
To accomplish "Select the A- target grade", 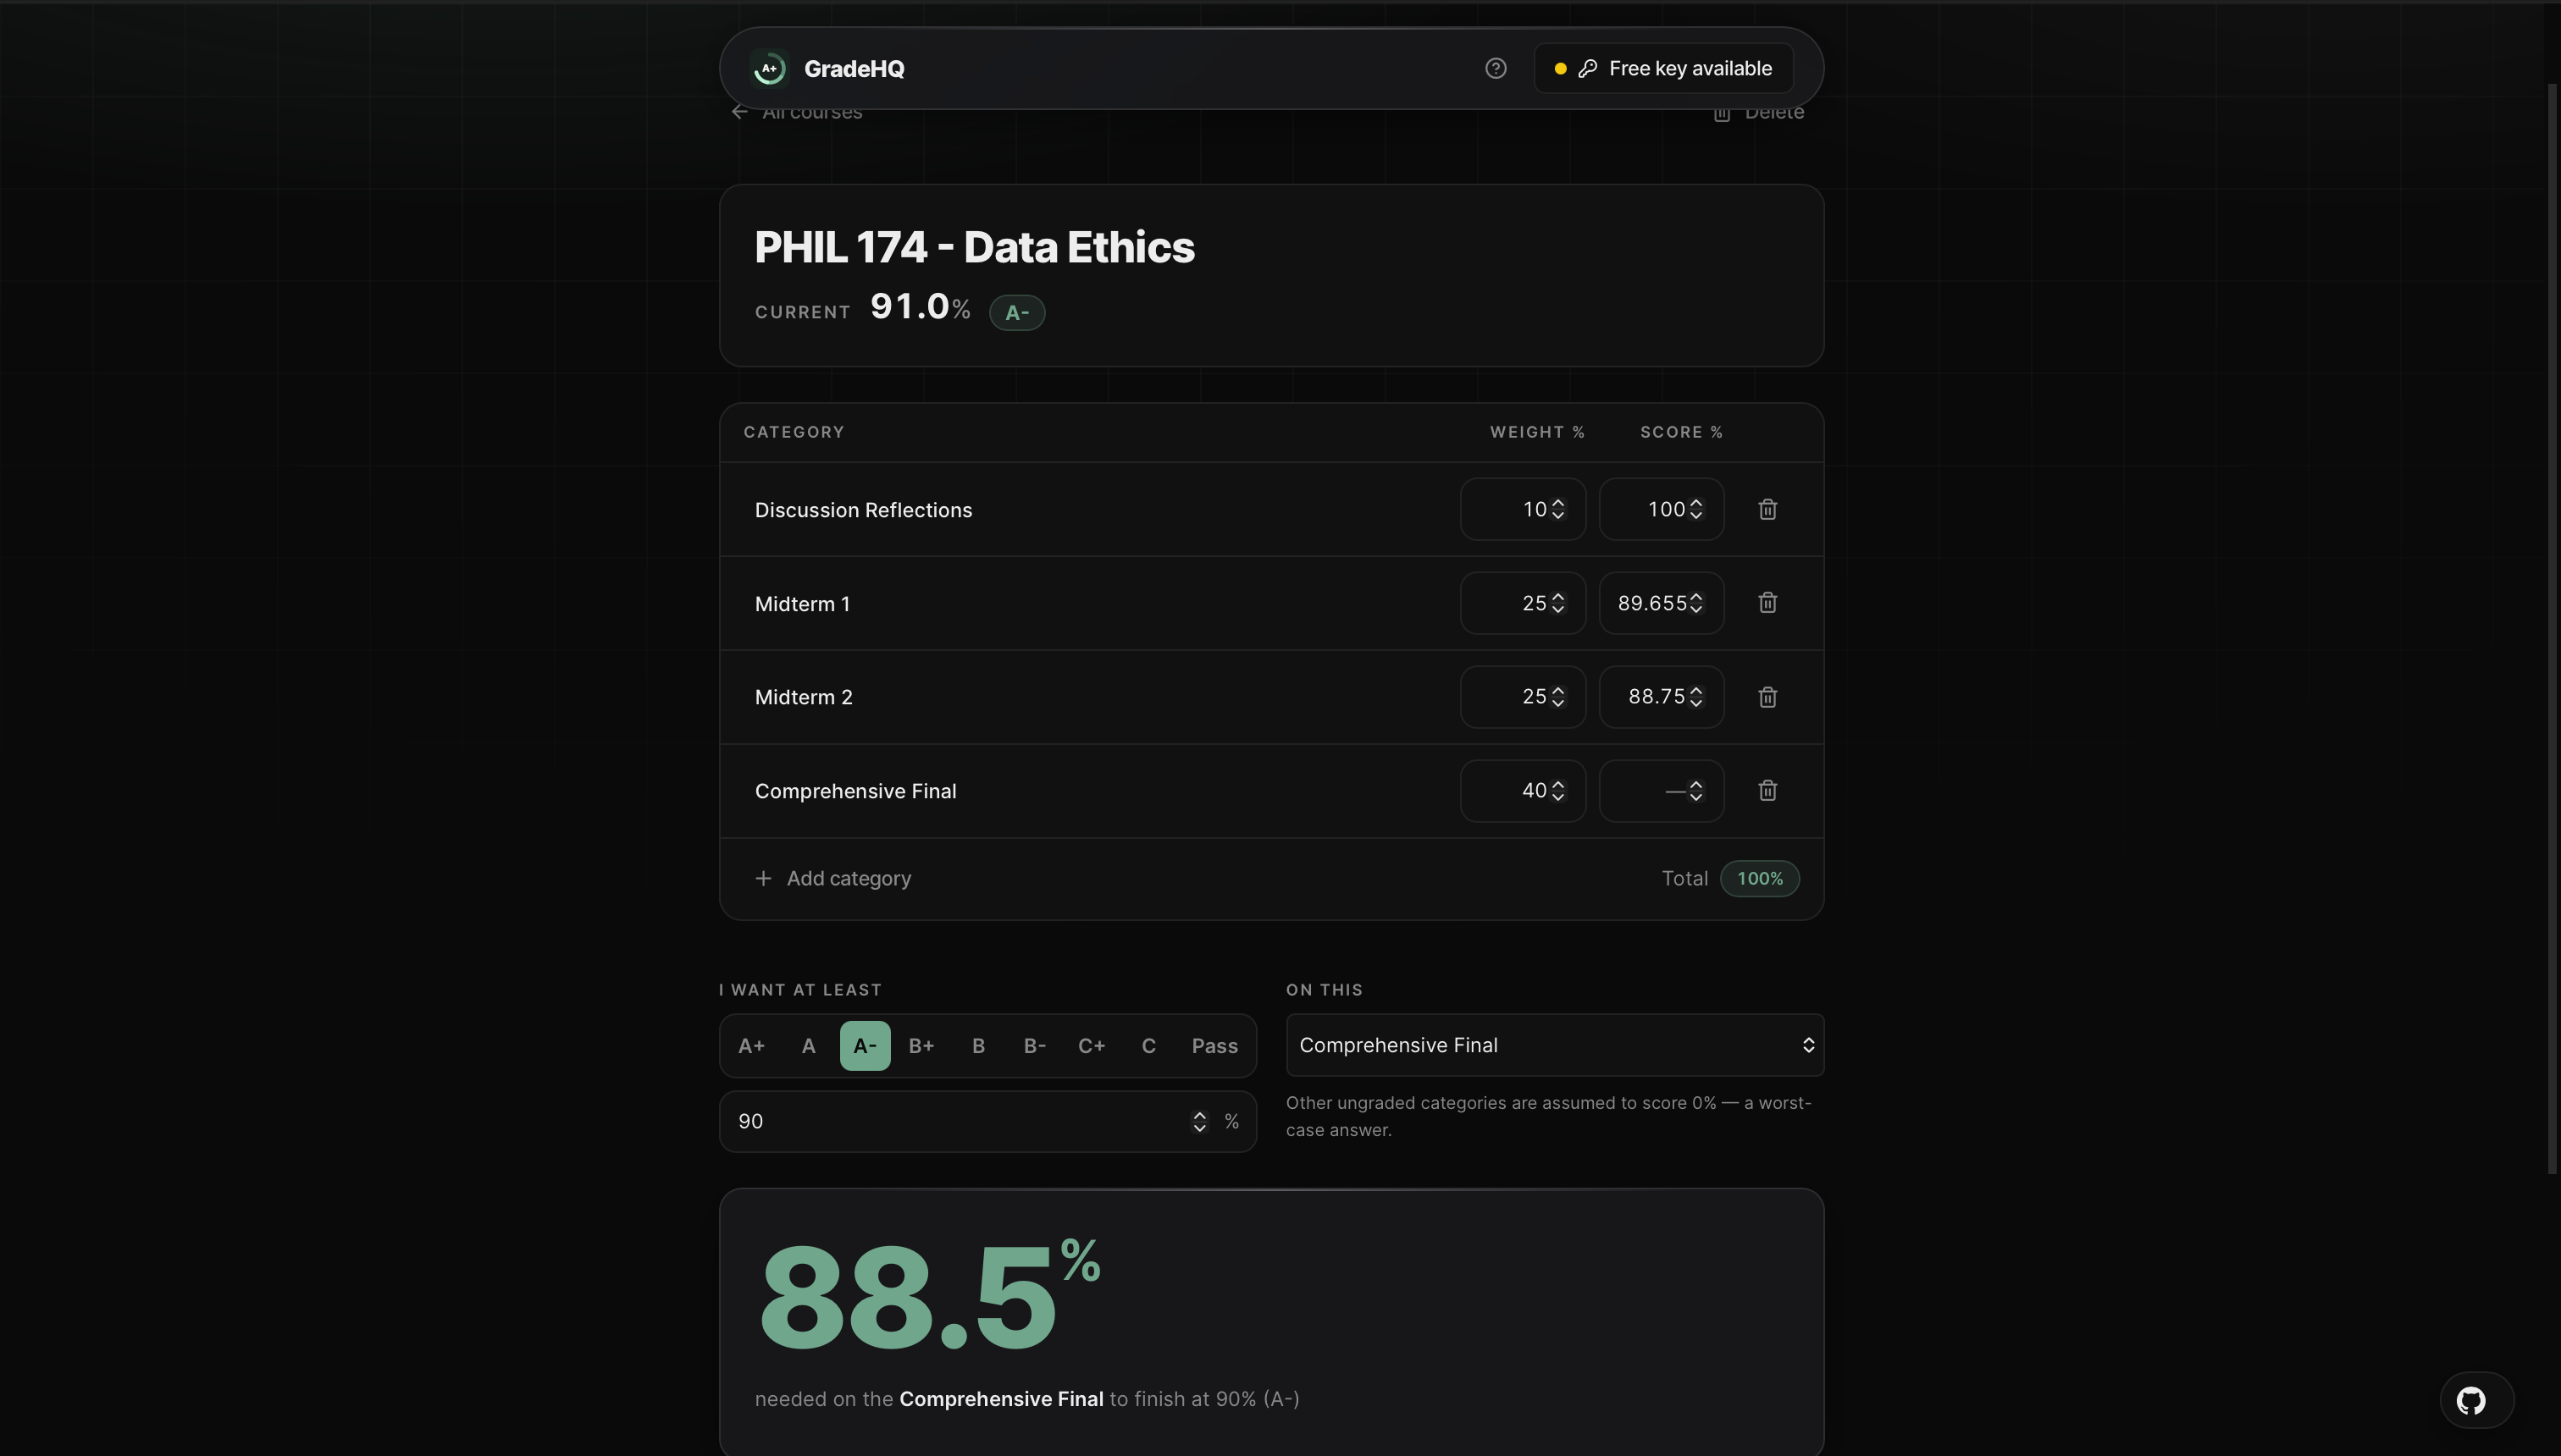I will pyautogui.click(x=866, y=1046).
